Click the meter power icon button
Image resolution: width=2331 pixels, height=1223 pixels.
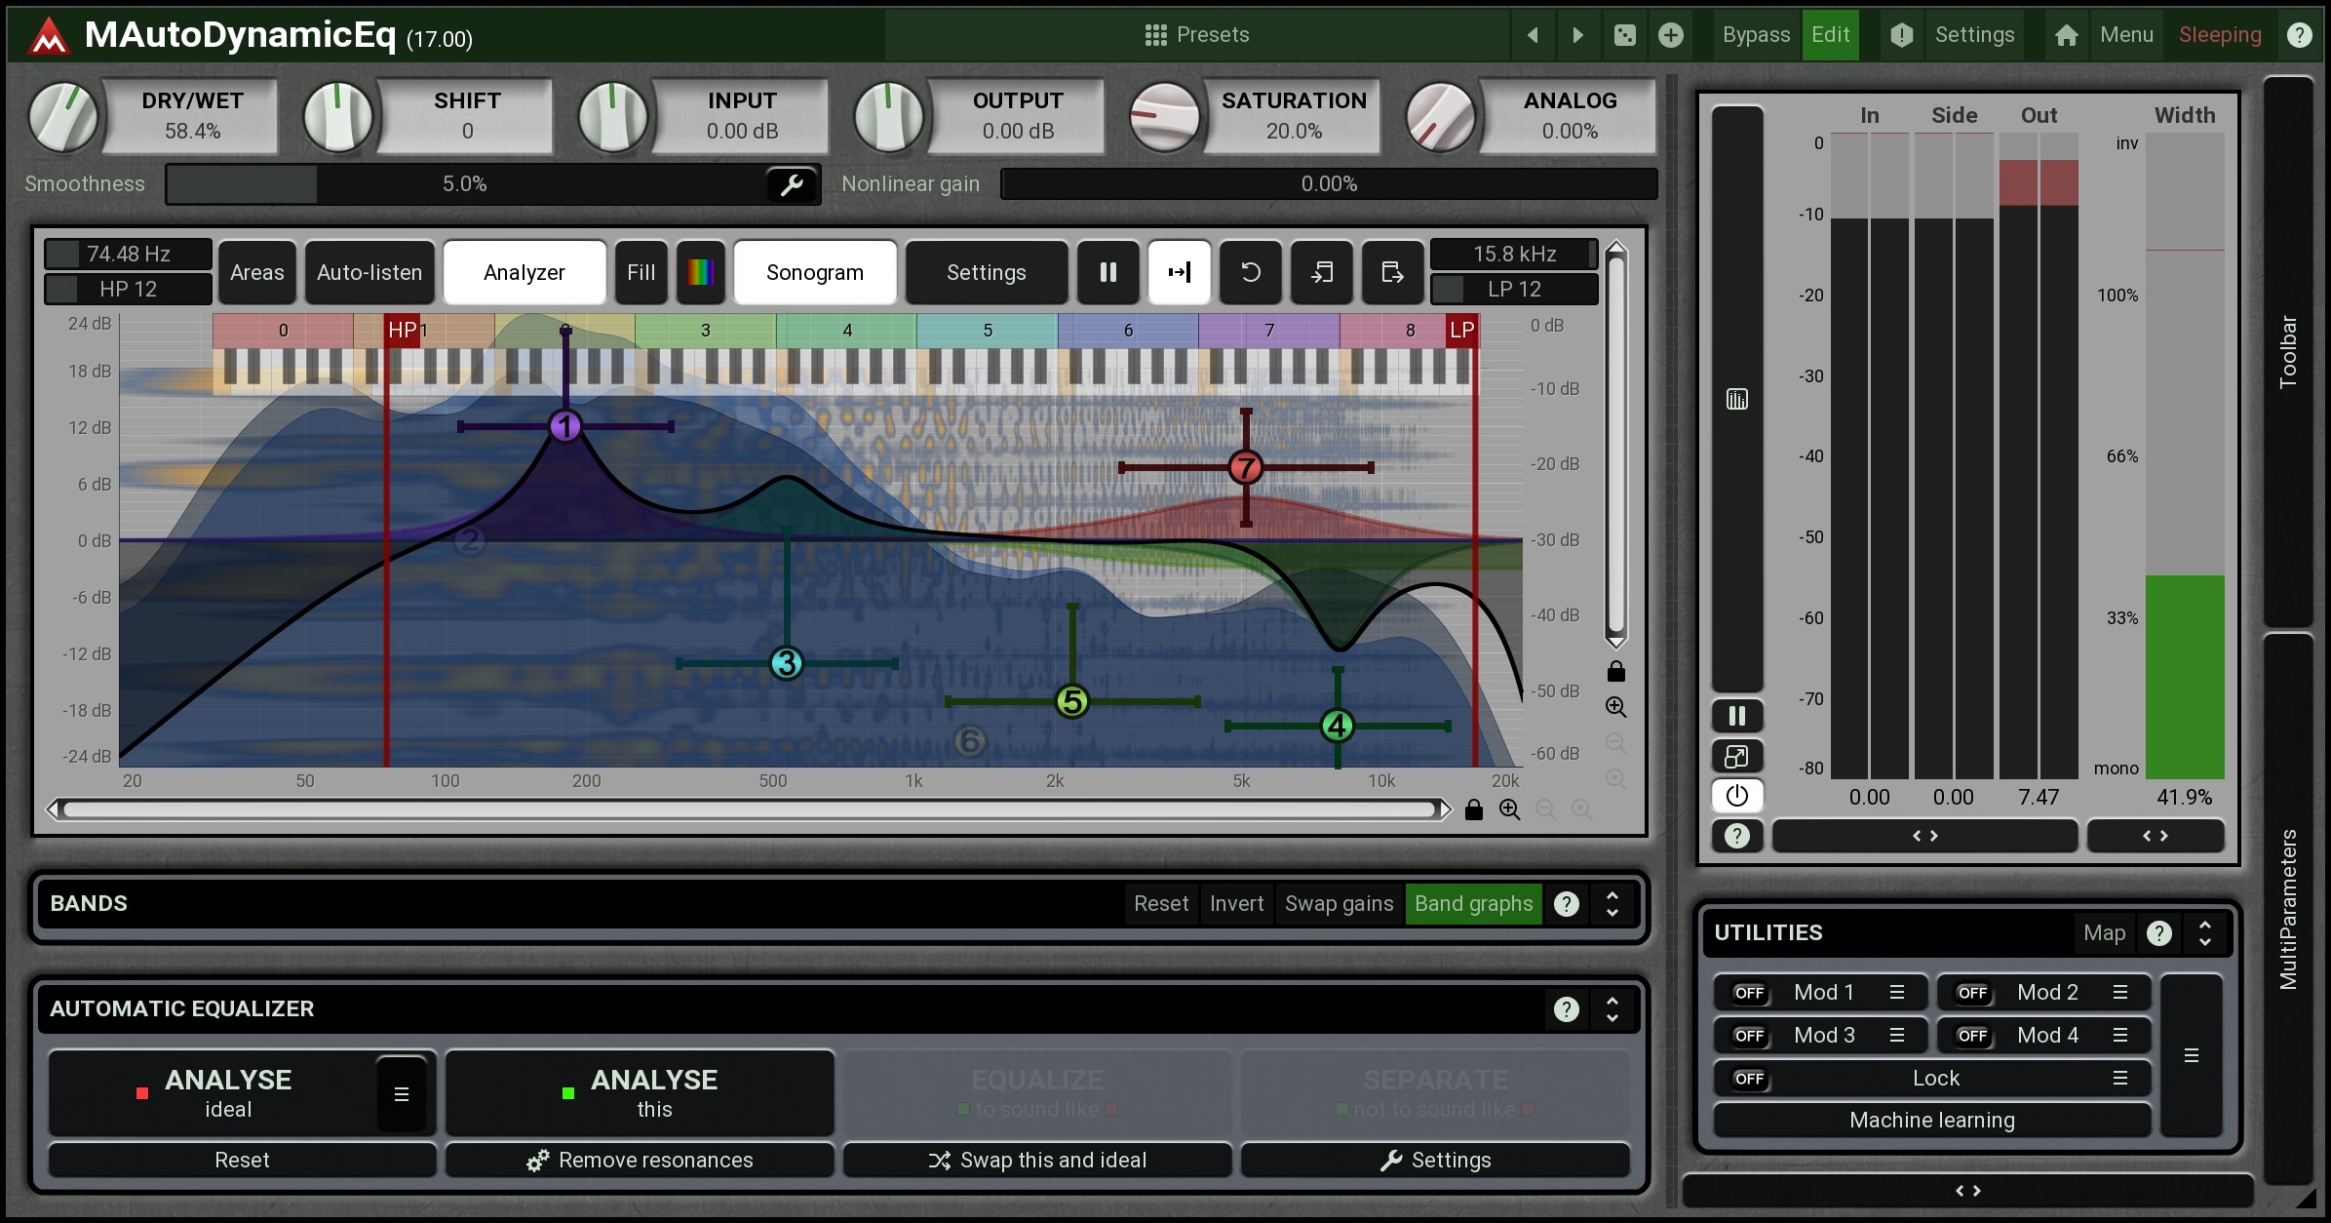pos(1736,796)
